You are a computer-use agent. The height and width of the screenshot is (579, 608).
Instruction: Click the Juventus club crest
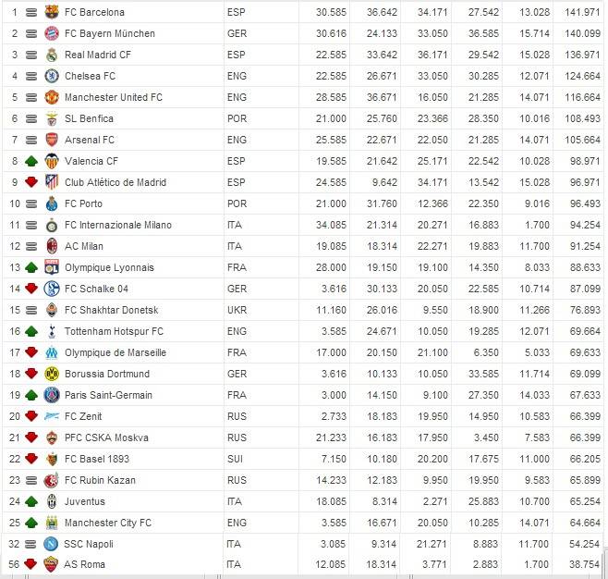pyautogui.click(x=51, y=501)
